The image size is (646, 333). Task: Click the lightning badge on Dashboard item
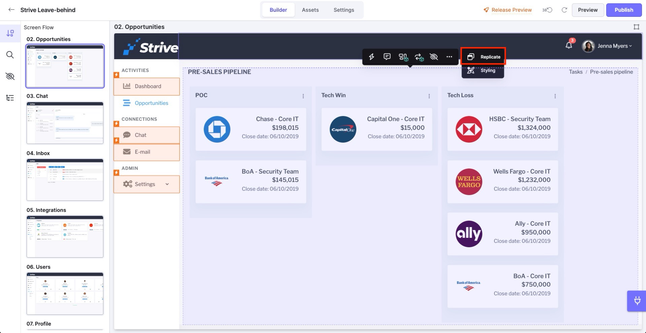click(x=116, y=75)
